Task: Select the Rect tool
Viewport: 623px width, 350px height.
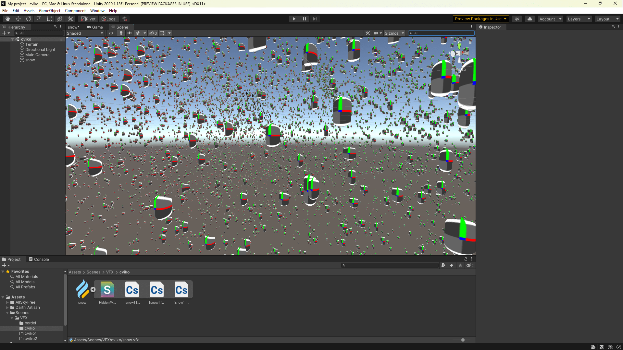Action: click(49, 19)
